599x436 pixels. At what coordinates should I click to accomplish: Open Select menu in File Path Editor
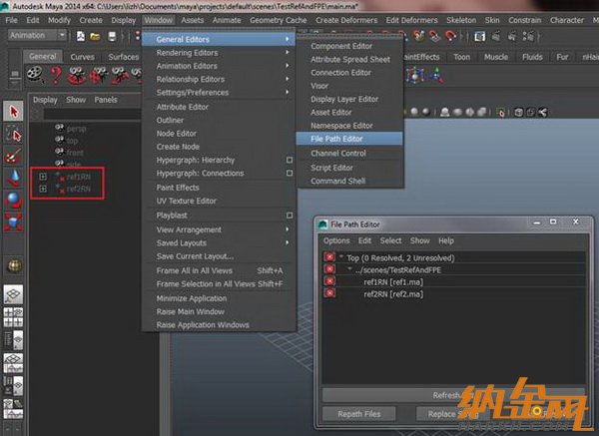pyautogui.click(x=390, y=240)
